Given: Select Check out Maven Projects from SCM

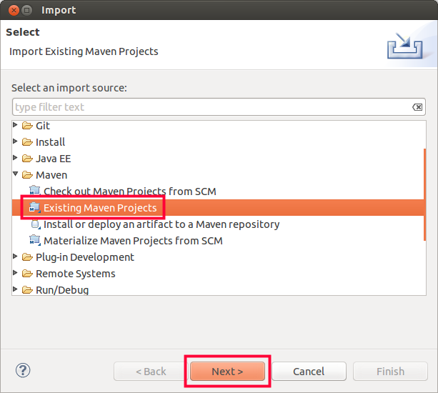Looking at the screenshot, I should pyautogui.click(x=129, y=191).
